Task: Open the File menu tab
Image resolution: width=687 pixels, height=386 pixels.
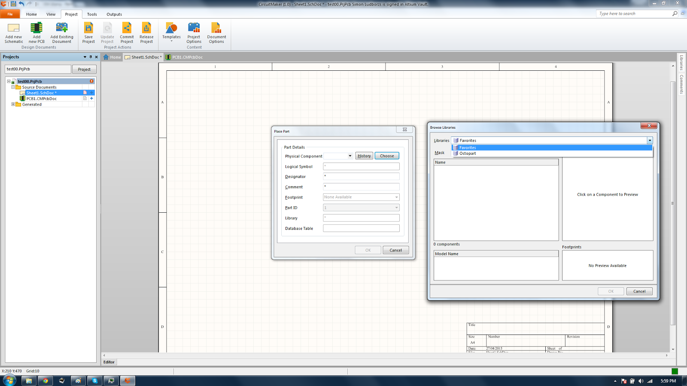Action: point(10,14)
